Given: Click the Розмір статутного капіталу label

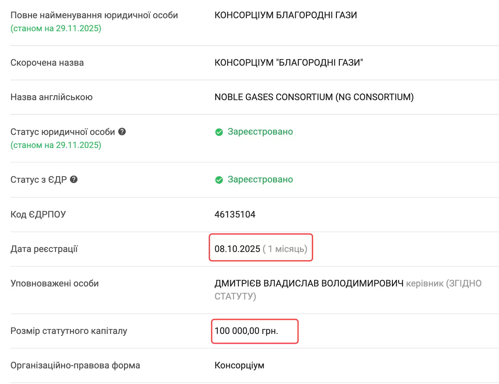Looking at the screenshot, I should (x=69, y=331).
